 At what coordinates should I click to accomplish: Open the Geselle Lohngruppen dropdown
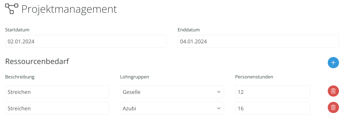[172, 92]
